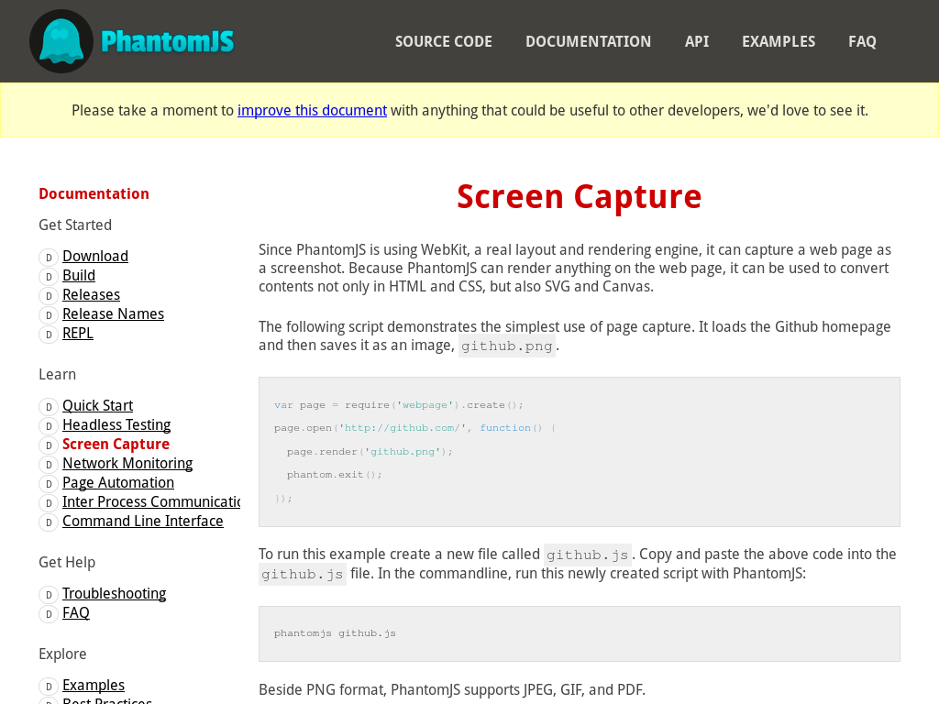Image resolution: width=939 pixels, height=704 pixels.
Task: Open the Examples link under Explore
Action: (94, 685)
